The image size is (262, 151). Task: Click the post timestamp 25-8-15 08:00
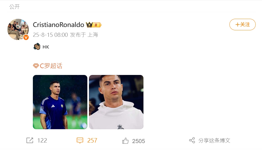[50, 35]
